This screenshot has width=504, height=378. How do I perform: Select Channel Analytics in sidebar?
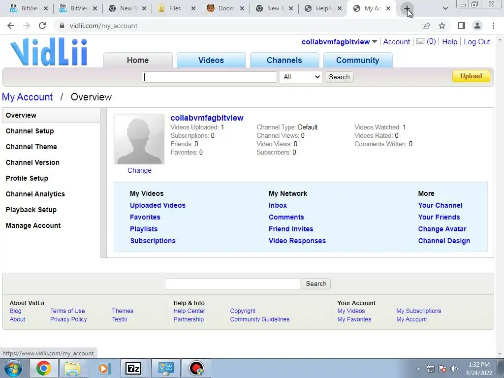tap(35, 194)
